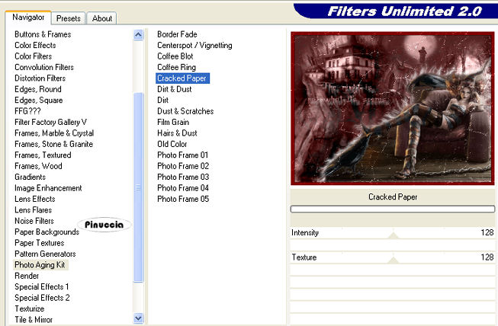Viewport: 498px width, 326px height.
Task: Select the Paper Textures category
Action: click(x=40, y=243)
